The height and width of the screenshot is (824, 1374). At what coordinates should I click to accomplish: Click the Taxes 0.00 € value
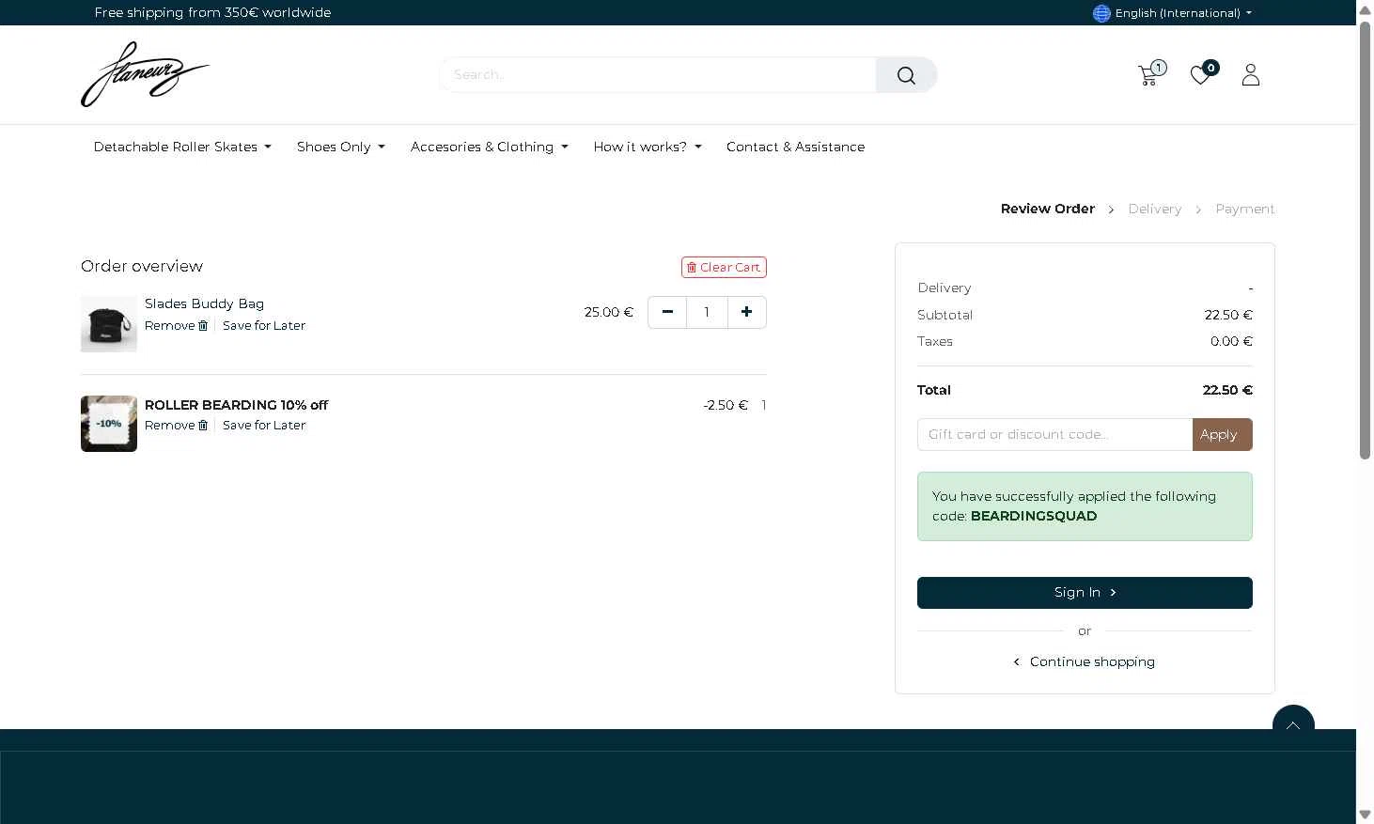(x=1231, y=341)
